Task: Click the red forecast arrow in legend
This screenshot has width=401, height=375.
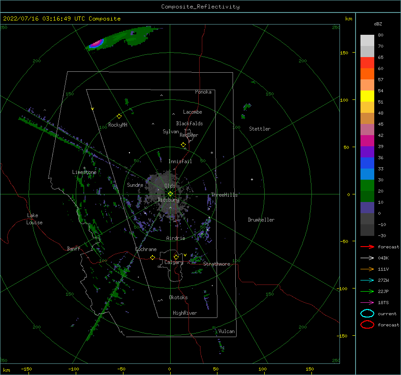Action: click(x=367, y=247)
